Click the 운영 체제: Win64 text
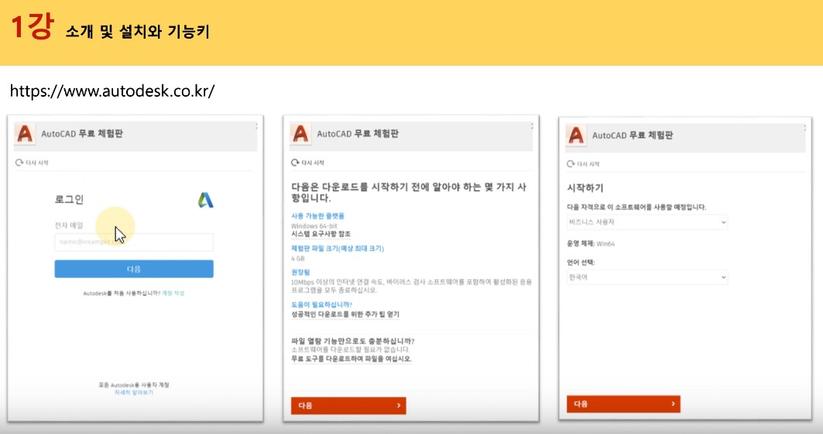Screen dimensions: 823x434 click(x=591, y=244)
